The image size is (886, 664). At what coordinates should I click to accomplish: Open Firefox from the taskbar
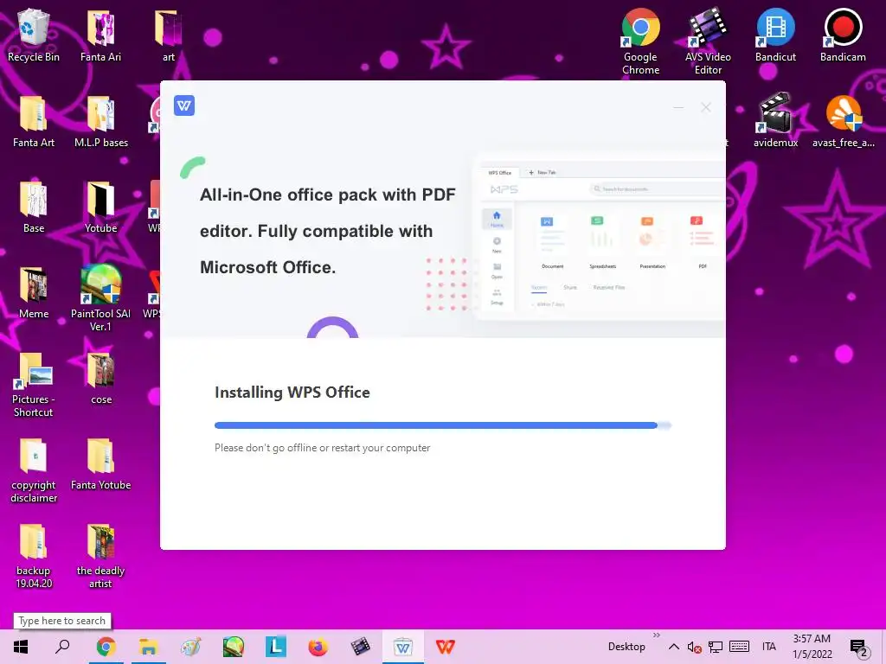(x=318, y=647)
